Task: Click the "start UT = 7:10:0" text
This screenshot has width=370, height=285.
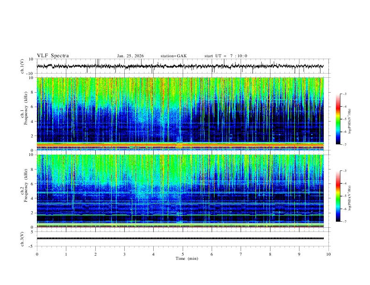Action: coord(226,56)
